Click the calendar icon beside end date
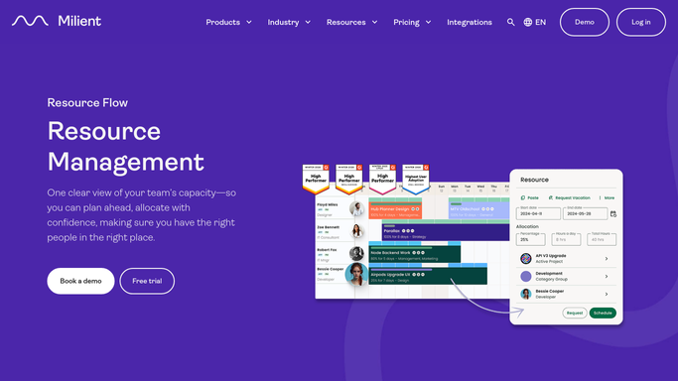678x381 pixels. (613, 213)
